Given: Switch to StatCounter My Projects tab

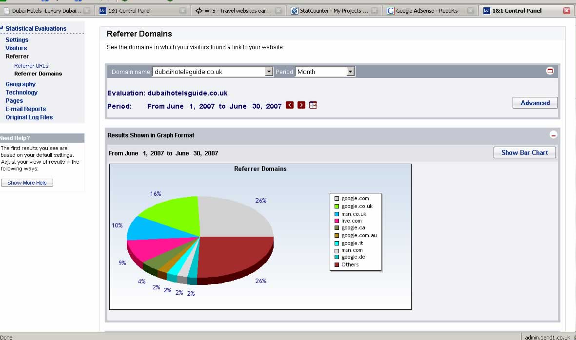Looking at the screenshot, I should pyautogui.click(x=334, y=11).
